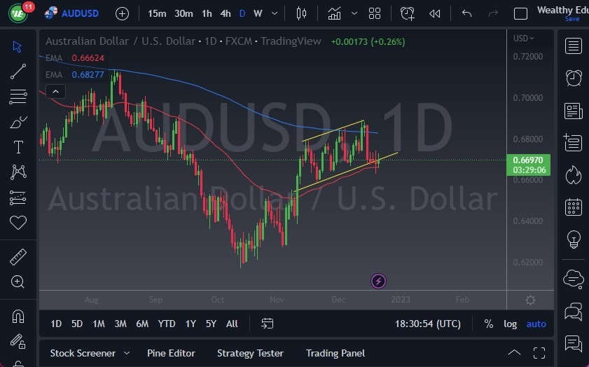Select the 15m timeframe
589x367 pixels.
[157, 14]
